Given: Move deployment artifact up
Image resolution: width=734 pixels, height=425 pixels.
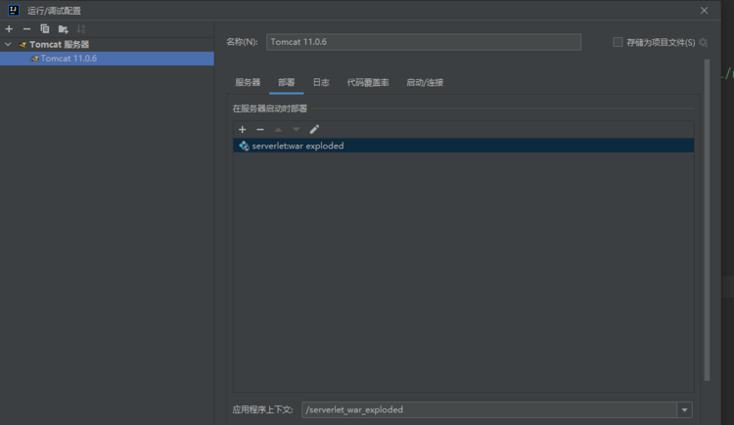Looking at the screenshot, I should click(278, 130).
